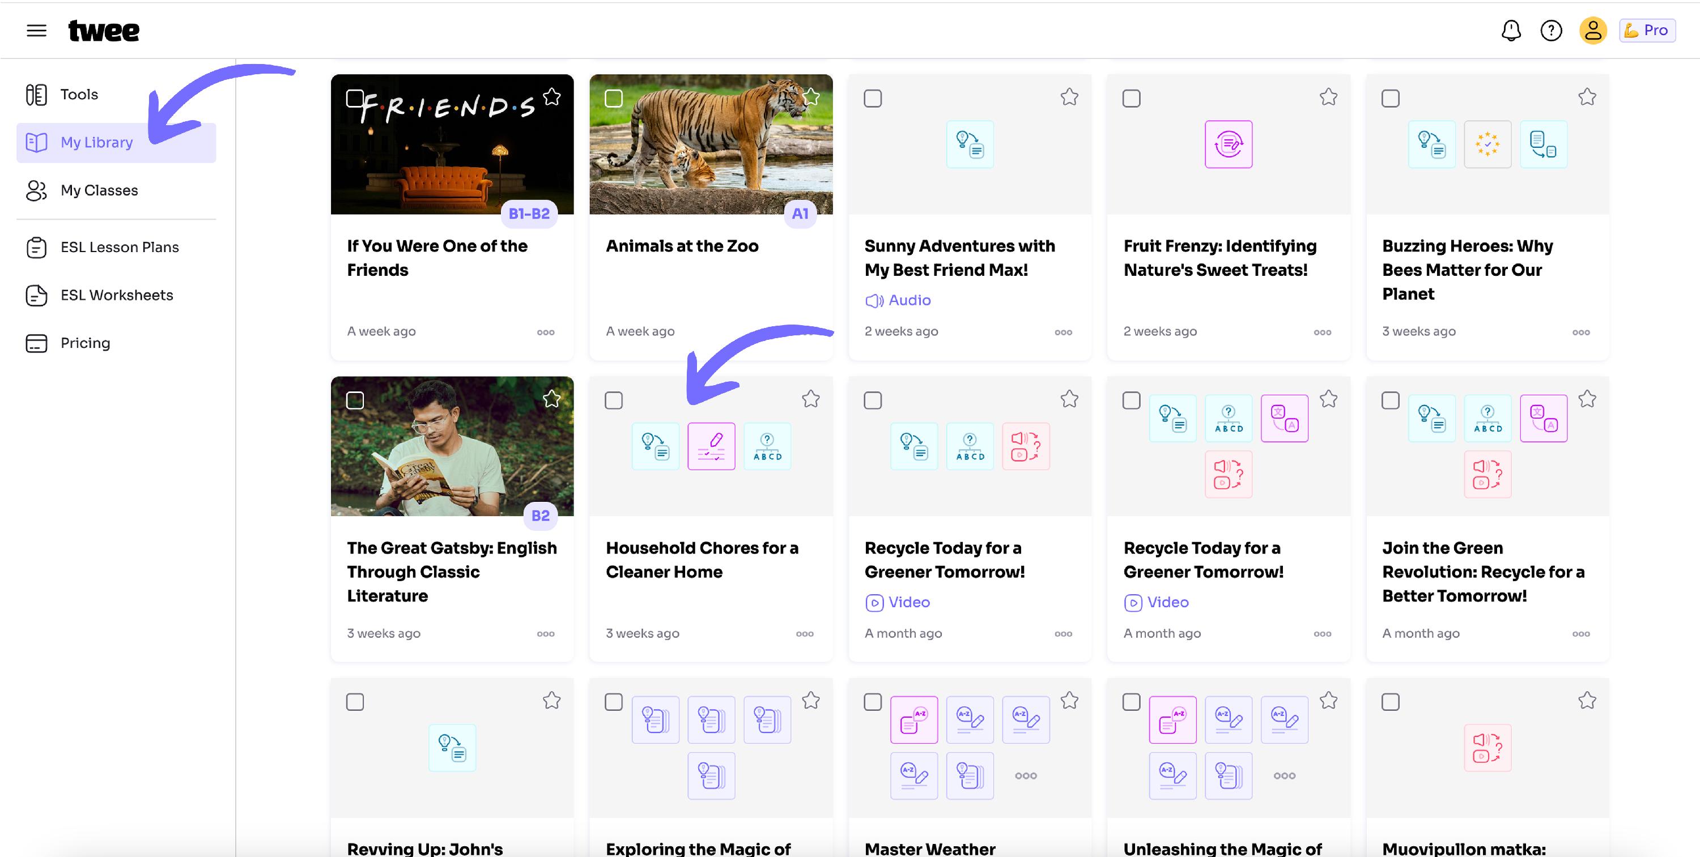Tick the checkbox on Sunny Adventures card
The height and width of the screenshot is (857, 1700).
pos(873,99)
